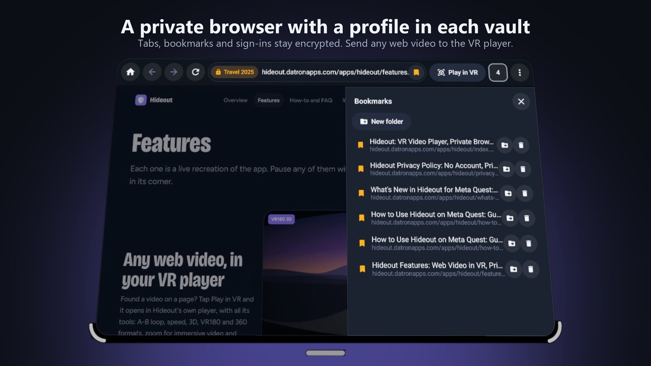Open the Travel 2025 vault badge
Image resolution: width=651 pixels, height=366 pixels.
tap(234, 72)
